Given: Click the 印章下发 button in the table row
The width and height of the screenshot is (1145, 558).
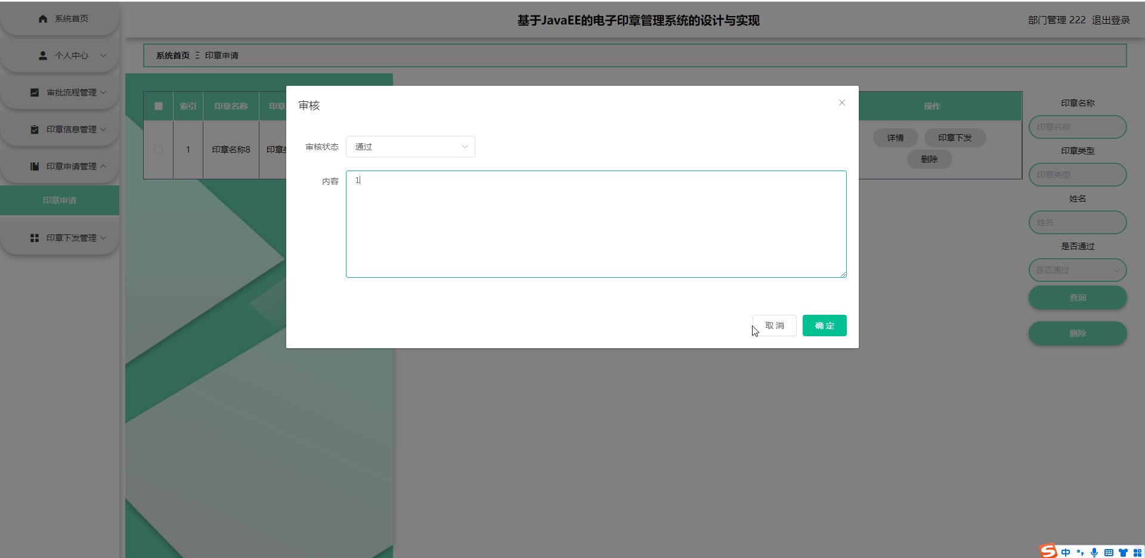Looking at the screenshot, I should coord(955,138).
